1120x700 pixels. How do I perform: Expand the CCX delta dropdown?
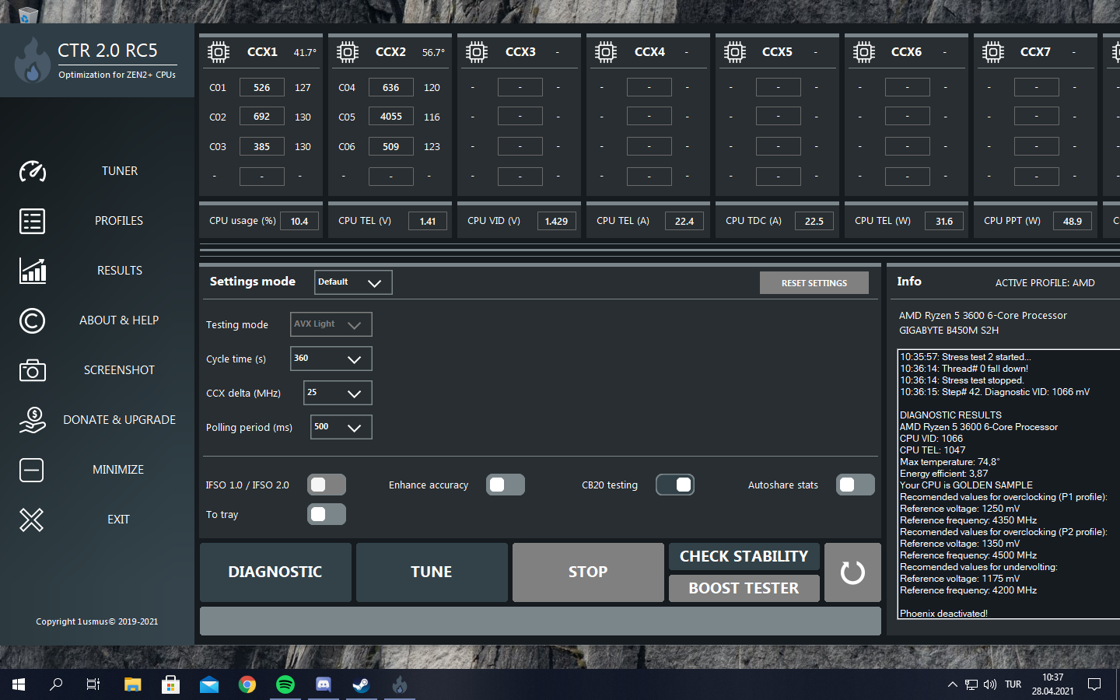(338, 393)
